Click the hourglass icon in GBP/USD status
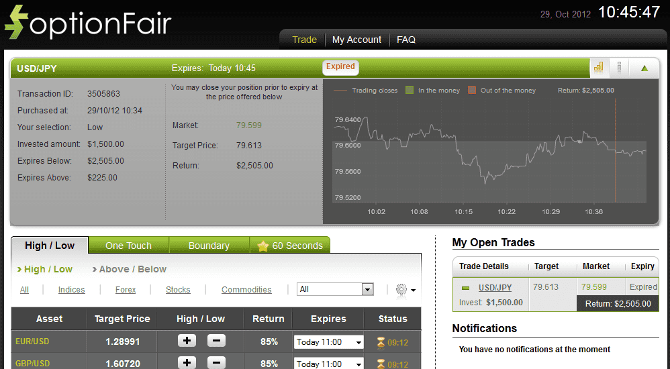The image size is (670, 369). pyautogui.click(x=381, y=364)
